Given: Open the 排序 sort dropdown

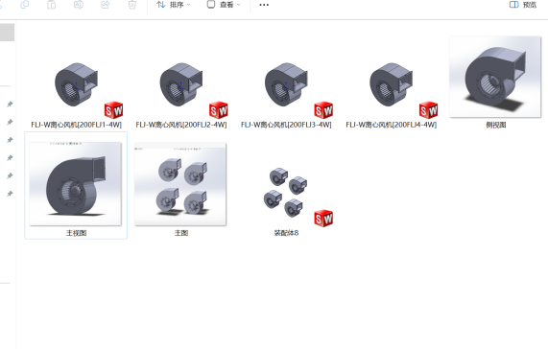Looking at the screenshot, I should [x=174, y=5].
